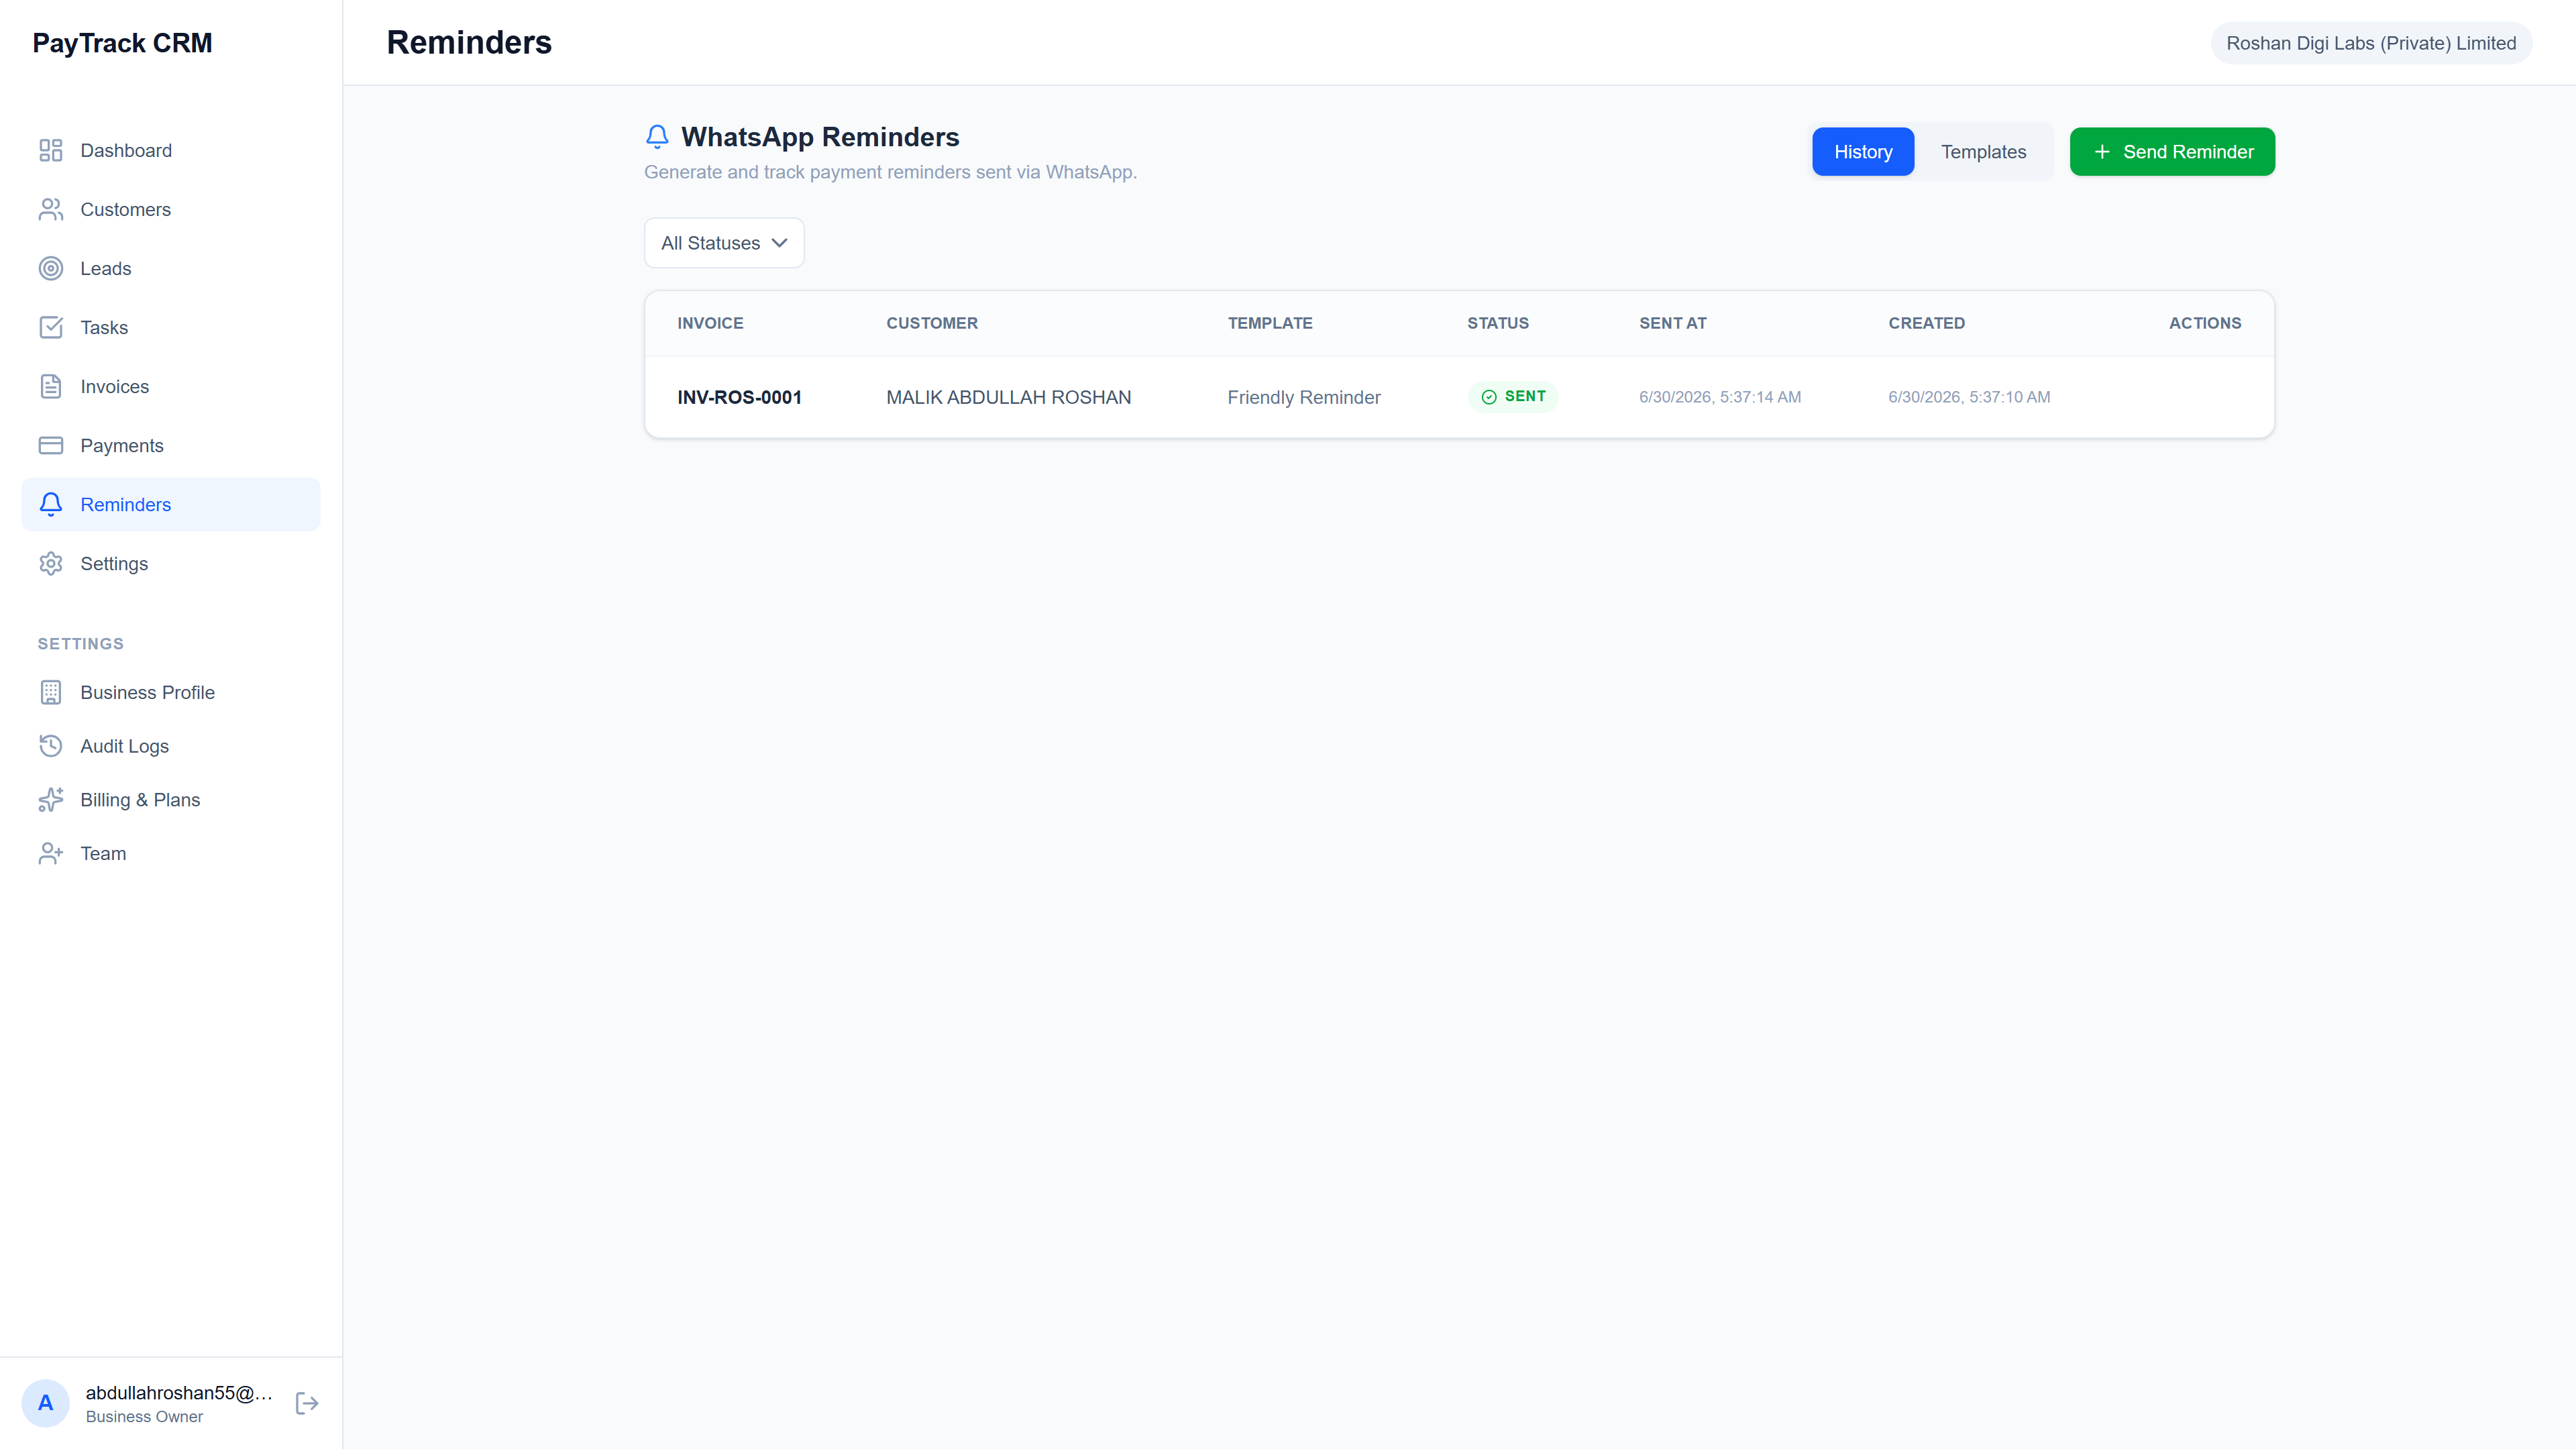Open Billing & Plans link

pos(171,800)
